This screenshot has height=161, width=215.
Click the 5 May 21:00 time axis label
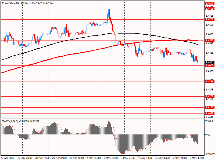(180, 158)
